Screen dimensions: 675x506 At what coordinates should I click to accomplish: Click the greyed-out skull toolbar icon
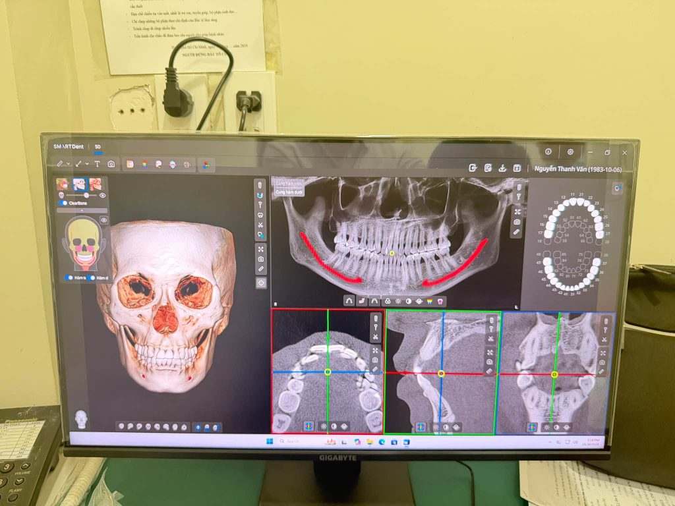(x=187, y=164)
